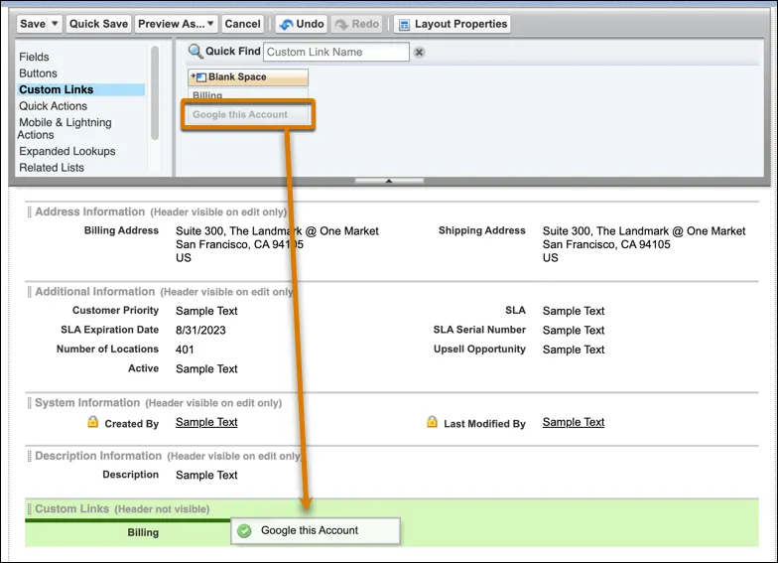
Task: Open the Created By Sample Text link
Action: [206, 423]
